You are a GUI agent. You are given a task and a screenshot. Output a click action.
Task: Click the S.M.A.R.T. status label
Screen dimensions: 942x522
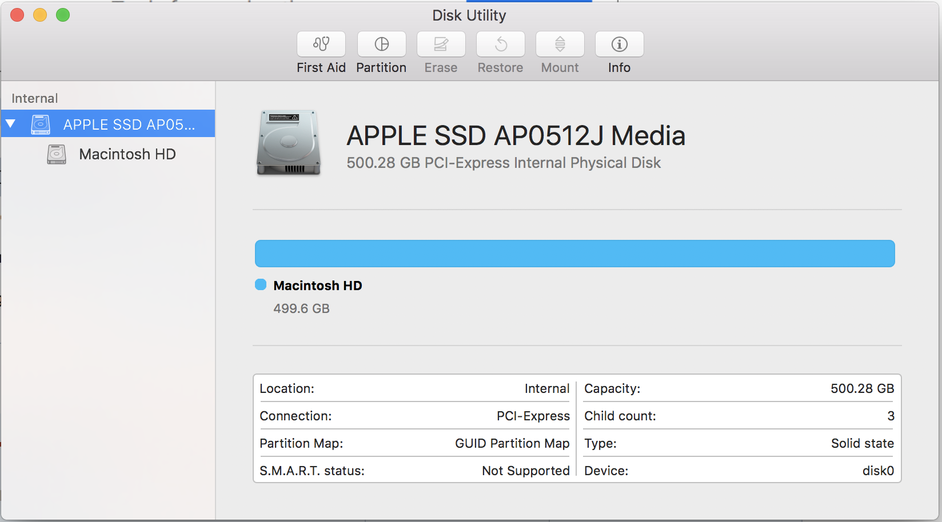(312, 471)
